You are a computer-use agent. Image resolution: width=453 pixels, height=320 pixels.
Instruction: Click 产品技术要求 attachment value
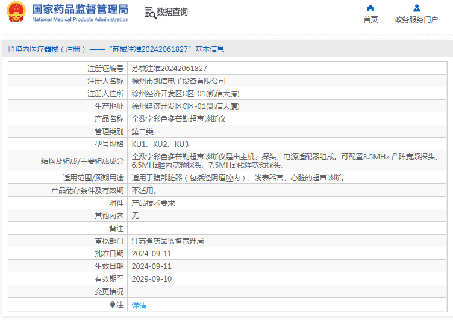click(x=154, y=203)
